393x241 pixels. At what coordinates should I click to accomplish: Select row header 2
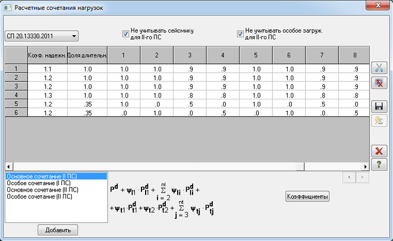tap(16, 77)
